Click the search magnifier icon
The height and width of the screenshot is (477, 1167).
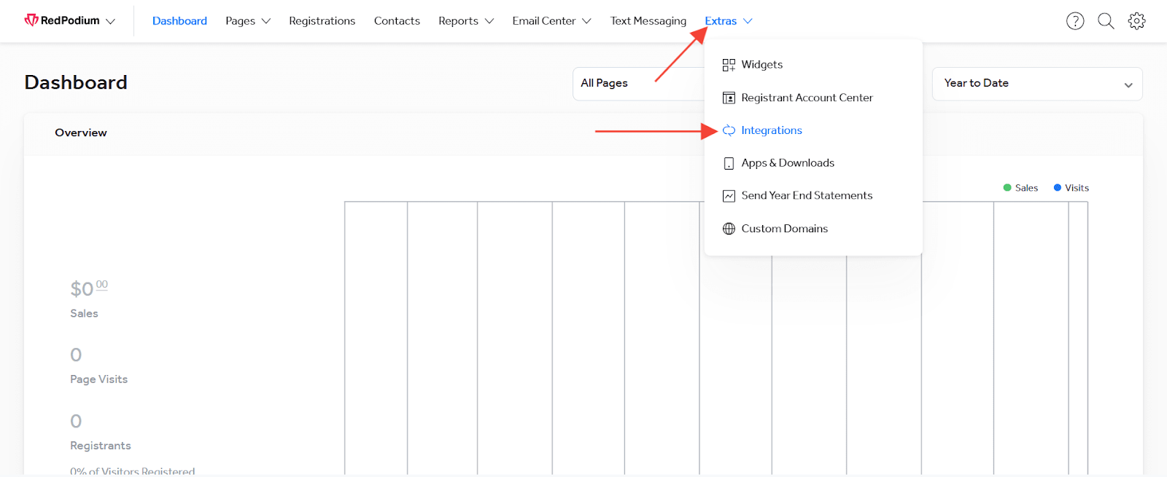[1106, 21]
